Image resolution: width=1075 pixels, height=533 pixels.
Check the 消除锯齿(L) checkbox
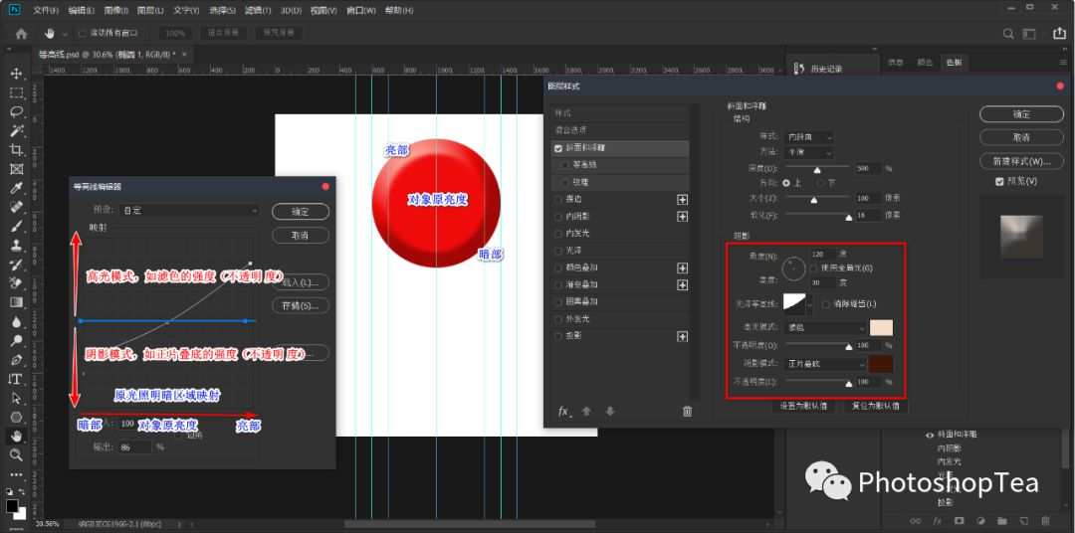point(827,303)
